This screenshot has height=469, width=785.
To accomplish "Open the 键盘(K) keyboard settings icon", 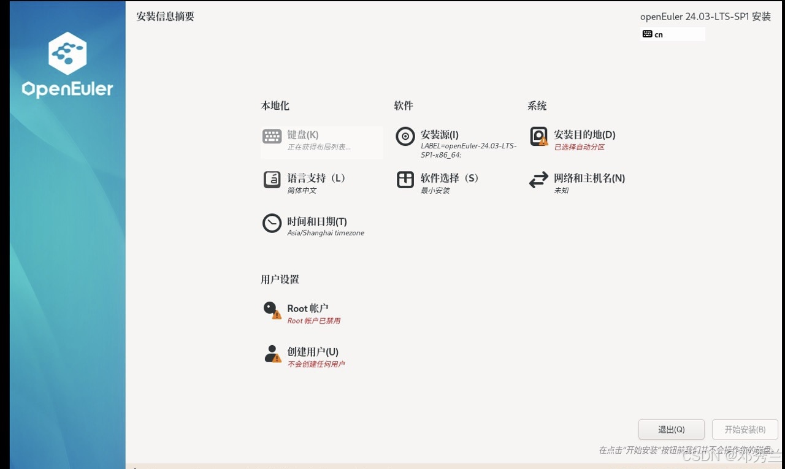I will click(271, 136).
